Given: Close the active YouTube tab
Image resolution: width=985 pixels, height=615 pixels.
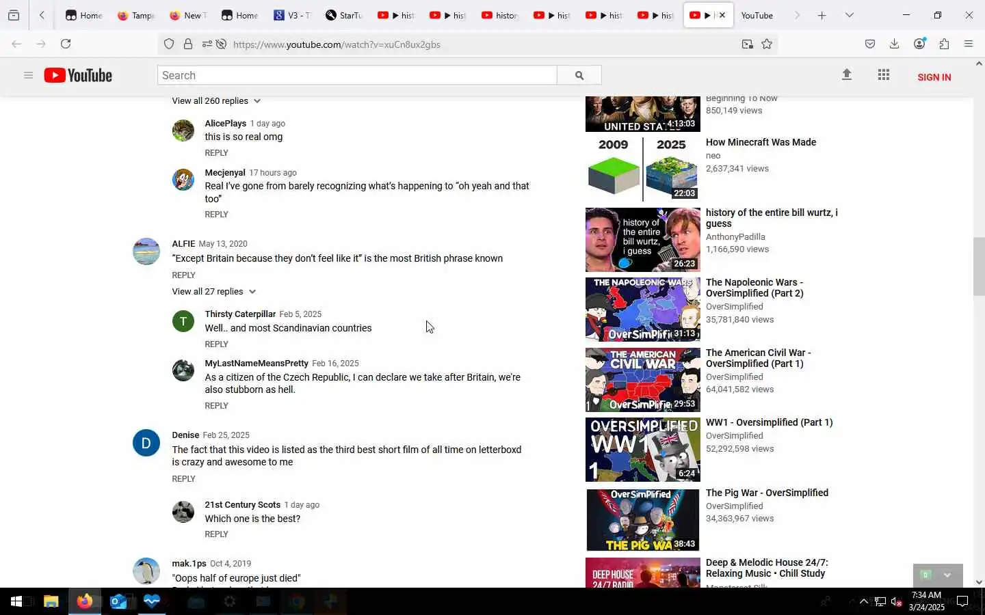Looking at the screenshot, I should click(x=722, y=16).
